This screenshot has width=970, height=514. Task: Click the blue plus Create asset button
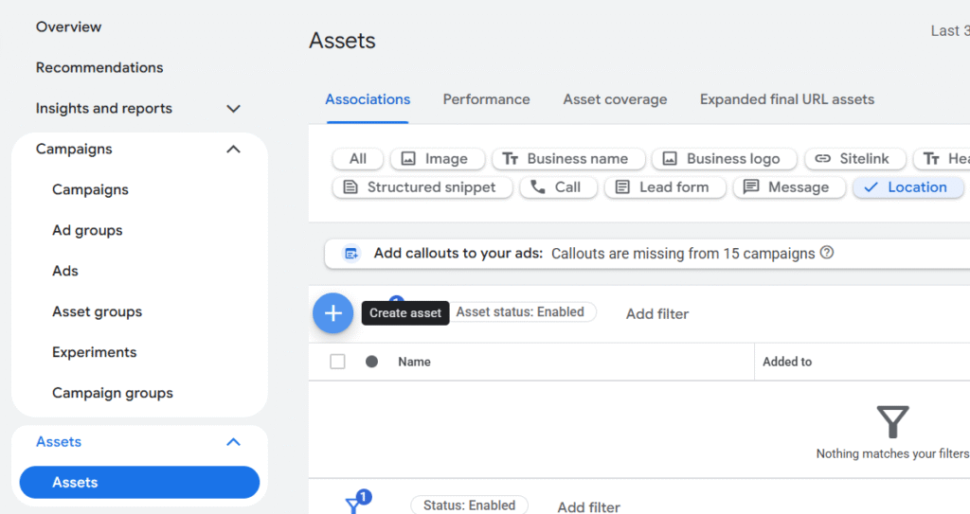(332, 313)
